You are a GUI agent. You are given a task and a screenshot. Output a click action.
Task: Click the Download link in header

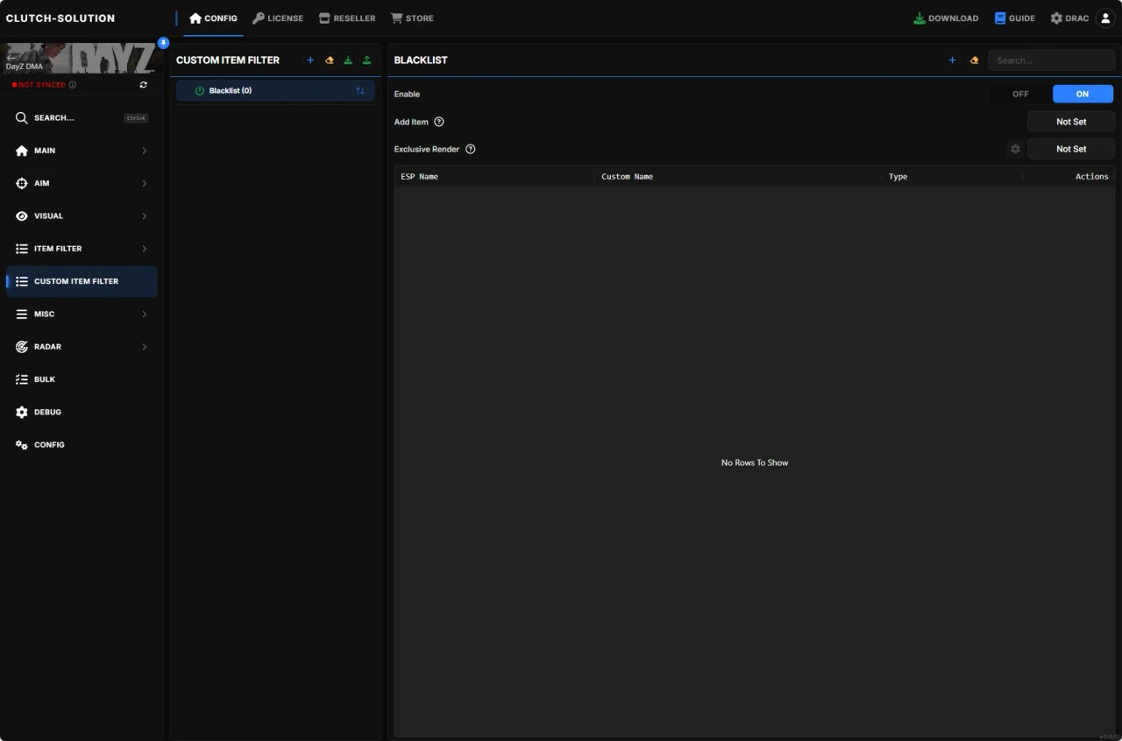coord(946,18)
